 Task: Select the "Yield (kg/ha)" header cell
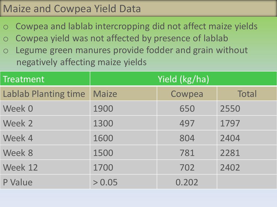183,79
